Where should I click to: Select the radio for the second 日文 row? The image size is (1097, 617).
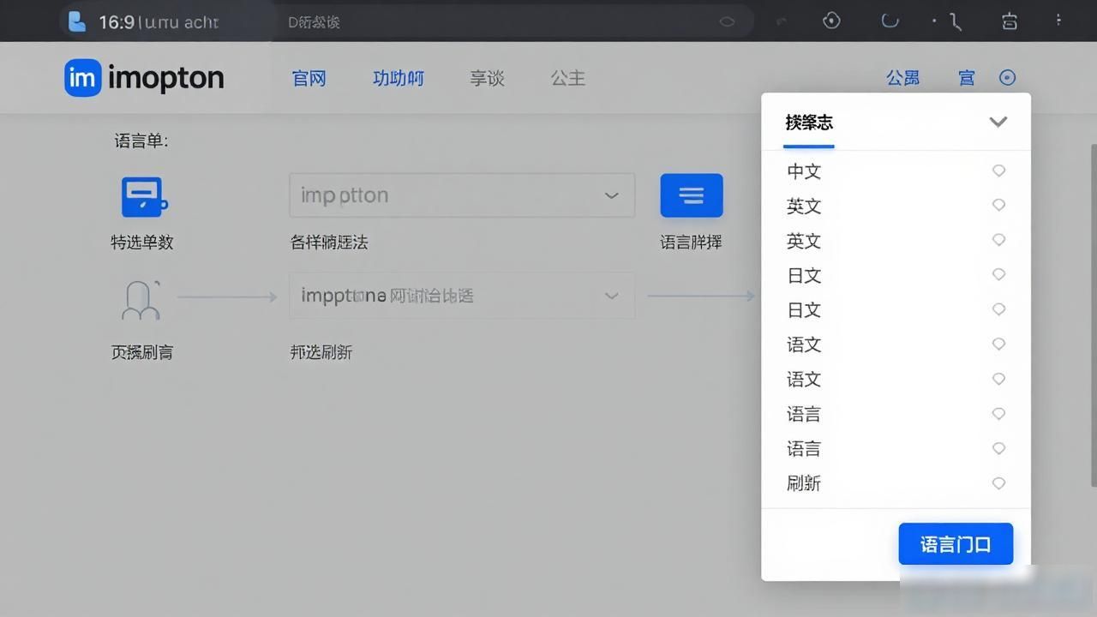click(998, 309)
